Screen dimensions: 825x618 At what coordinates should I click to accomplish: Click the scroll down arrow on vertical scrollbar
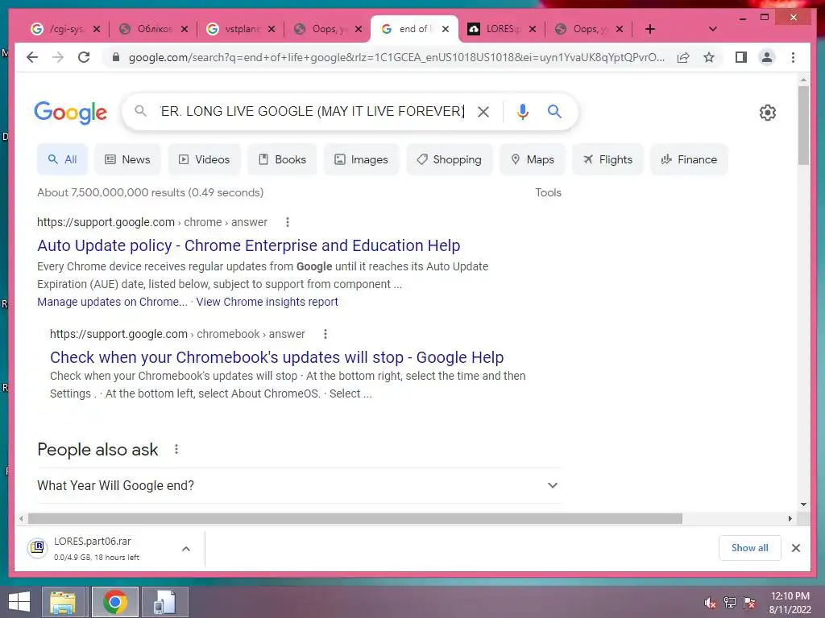[x=803, y=505]
